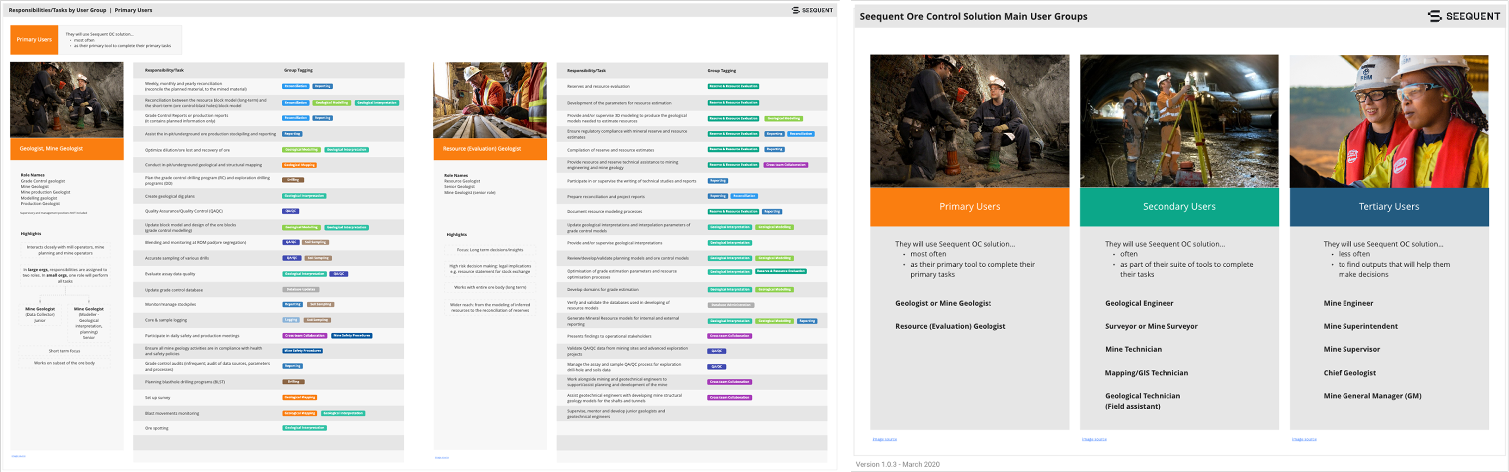Click 'Short term focus' highlight box
The height and width of the screenshot is (472, 1509).
(64, 351)
